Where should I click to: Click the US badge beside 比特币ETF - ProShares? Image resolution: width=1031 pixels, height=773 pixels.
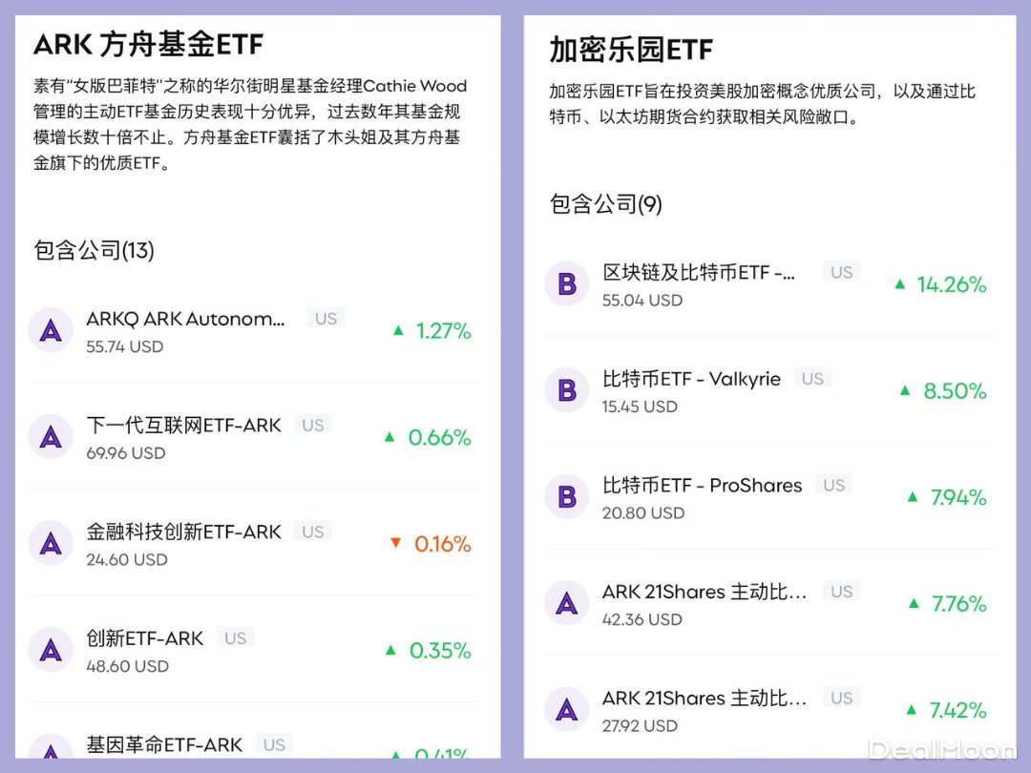tap(832, 485)
